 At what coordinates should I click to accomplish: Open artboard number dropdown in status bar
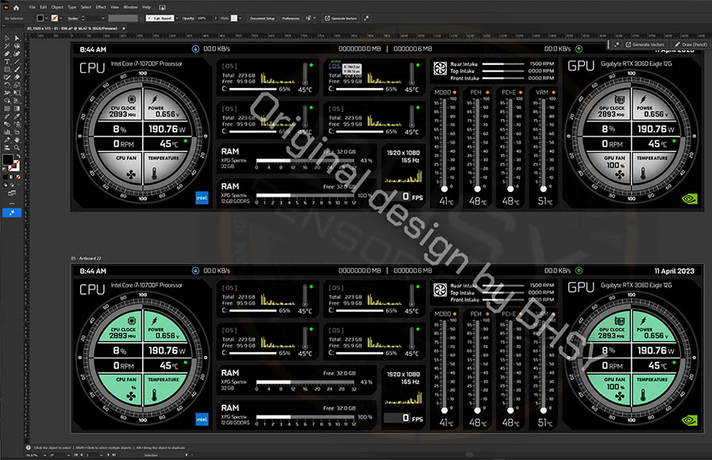101,454
